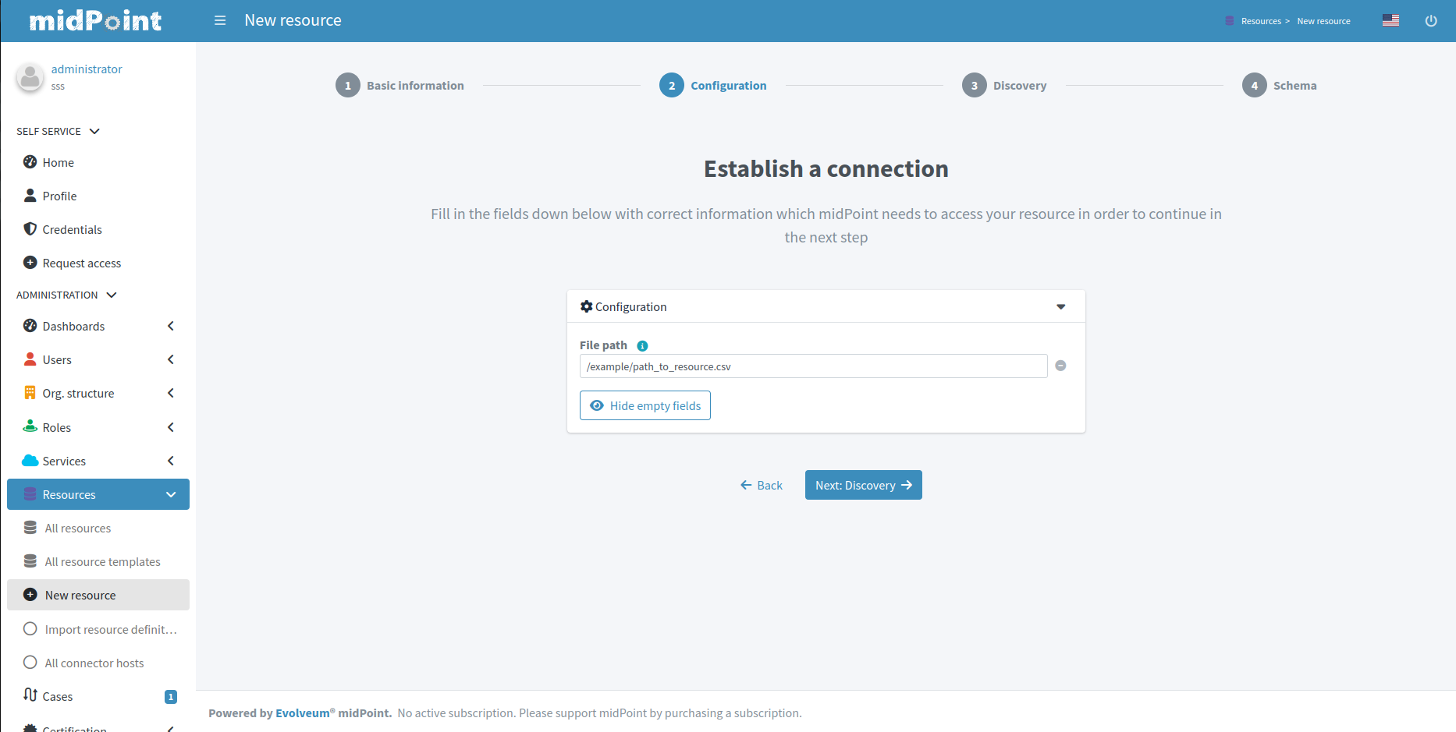Open the US flag language selector
The width and height of the screenshot is (1456, 732).
(1390, 20)
